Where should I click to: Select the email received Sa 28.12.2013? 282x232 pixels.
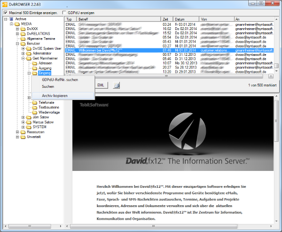click(x=169, y=67)
